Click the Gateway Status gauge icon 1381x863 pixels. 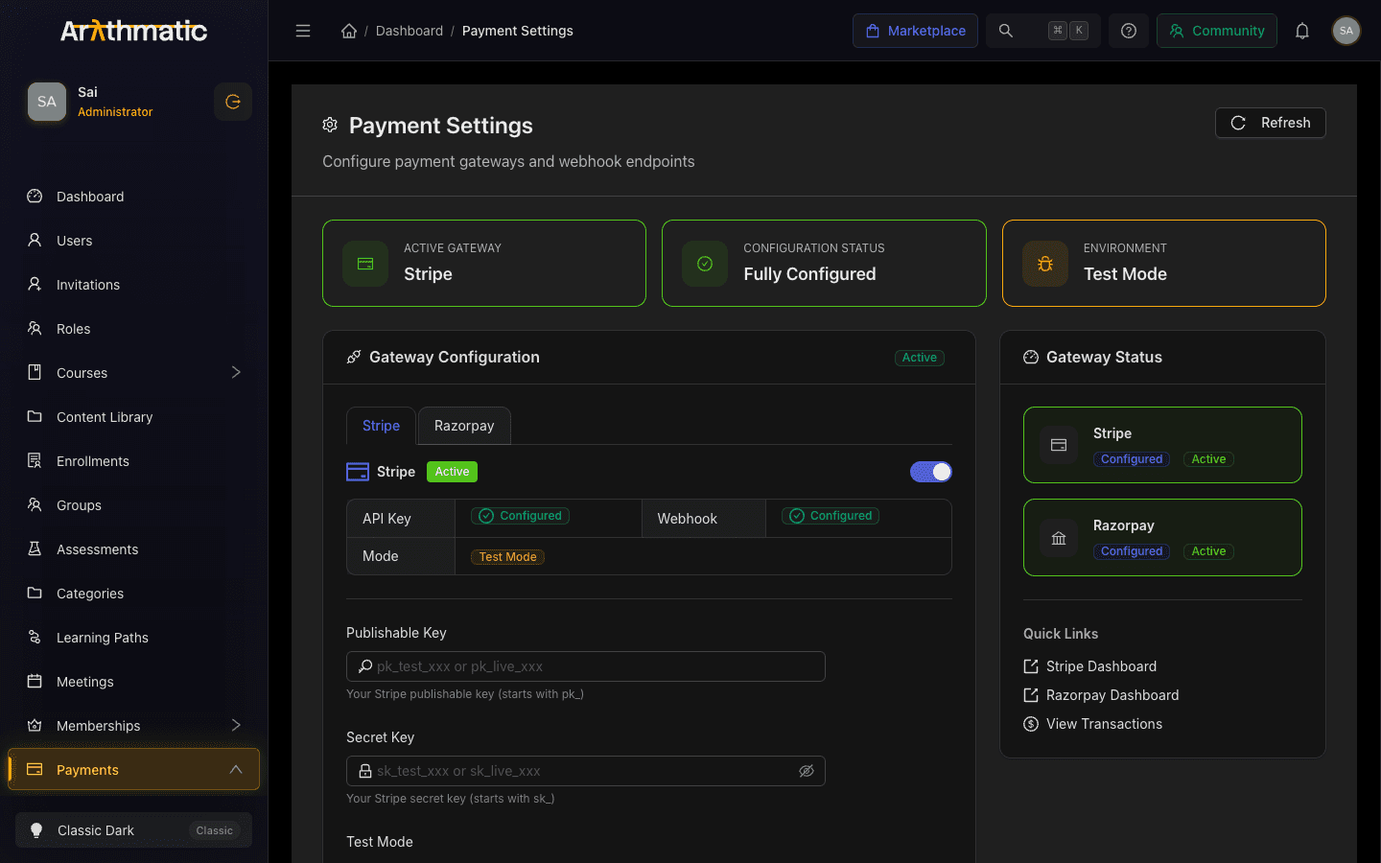click(x=1031, y=357)
